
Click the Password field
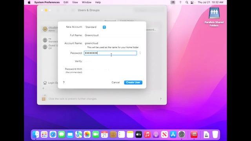coord(111,53)
